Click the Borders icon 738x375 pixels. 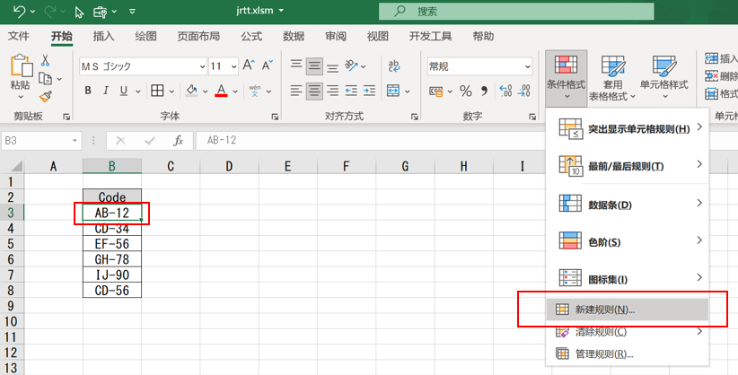[x=157, y=91]
